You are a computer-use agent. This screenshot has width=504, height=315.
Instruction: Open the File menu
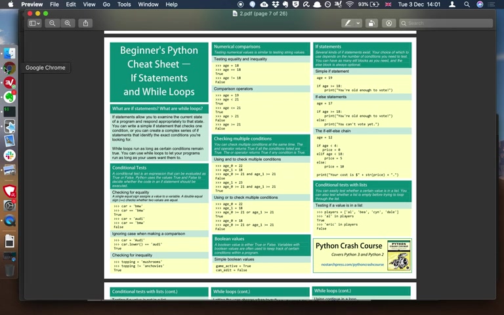pyautogui.click(x=54, y=4)
